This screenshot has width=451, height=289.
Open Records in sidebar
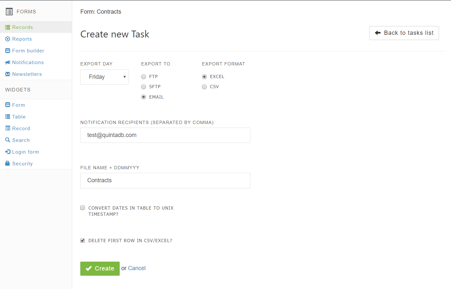[22, 27]
